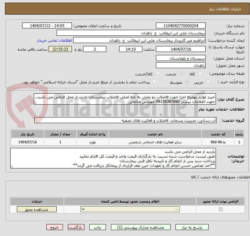Click the تاریخ نیاز column header

(x=27, y=134)
